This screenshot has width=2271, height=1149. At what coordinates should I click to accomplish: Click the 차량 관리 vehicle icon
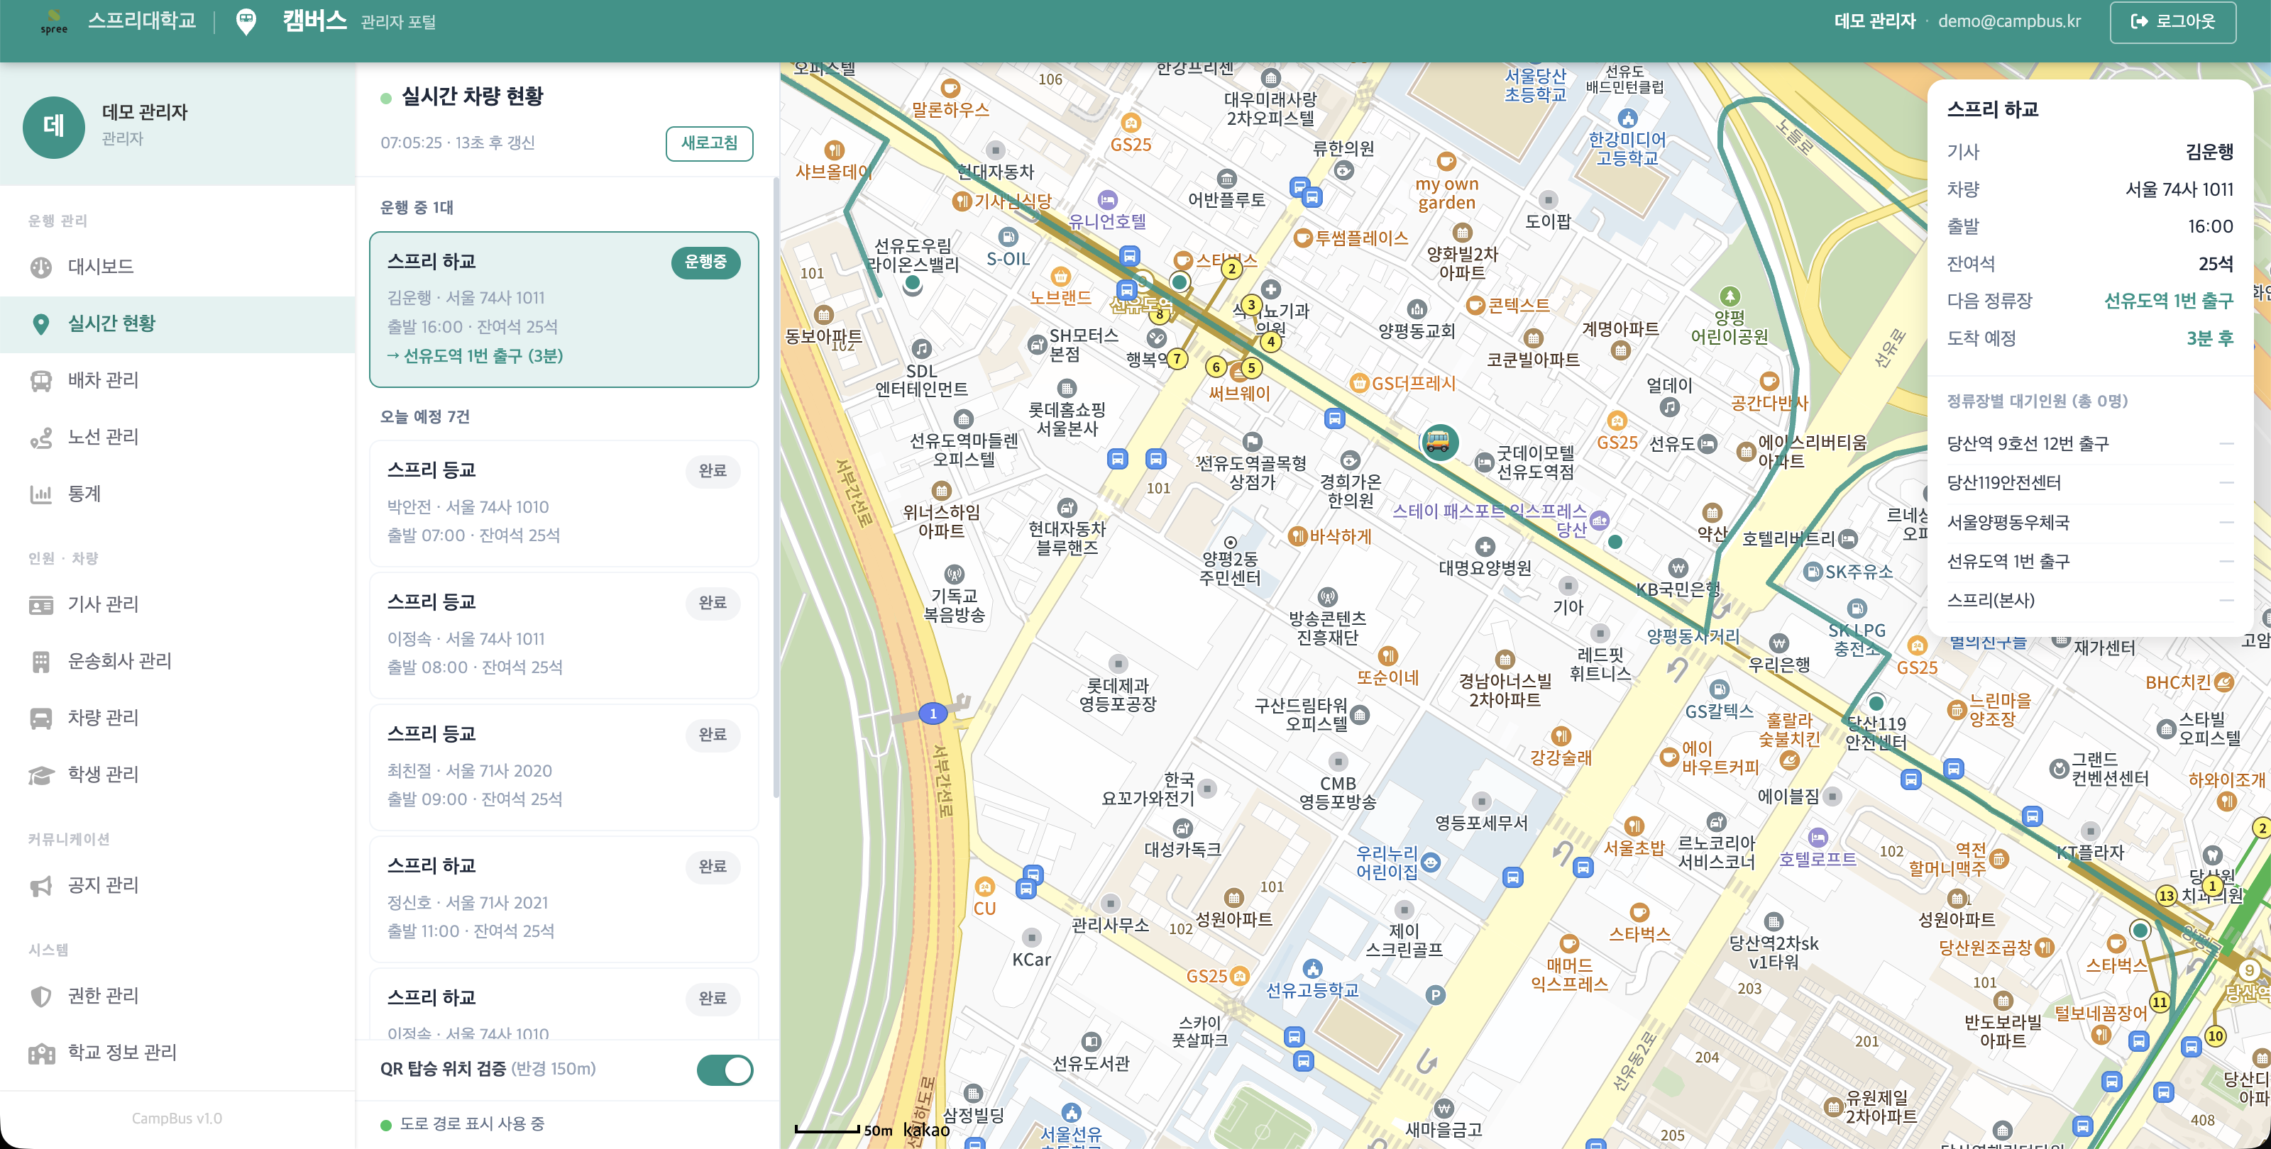(40, 718)
